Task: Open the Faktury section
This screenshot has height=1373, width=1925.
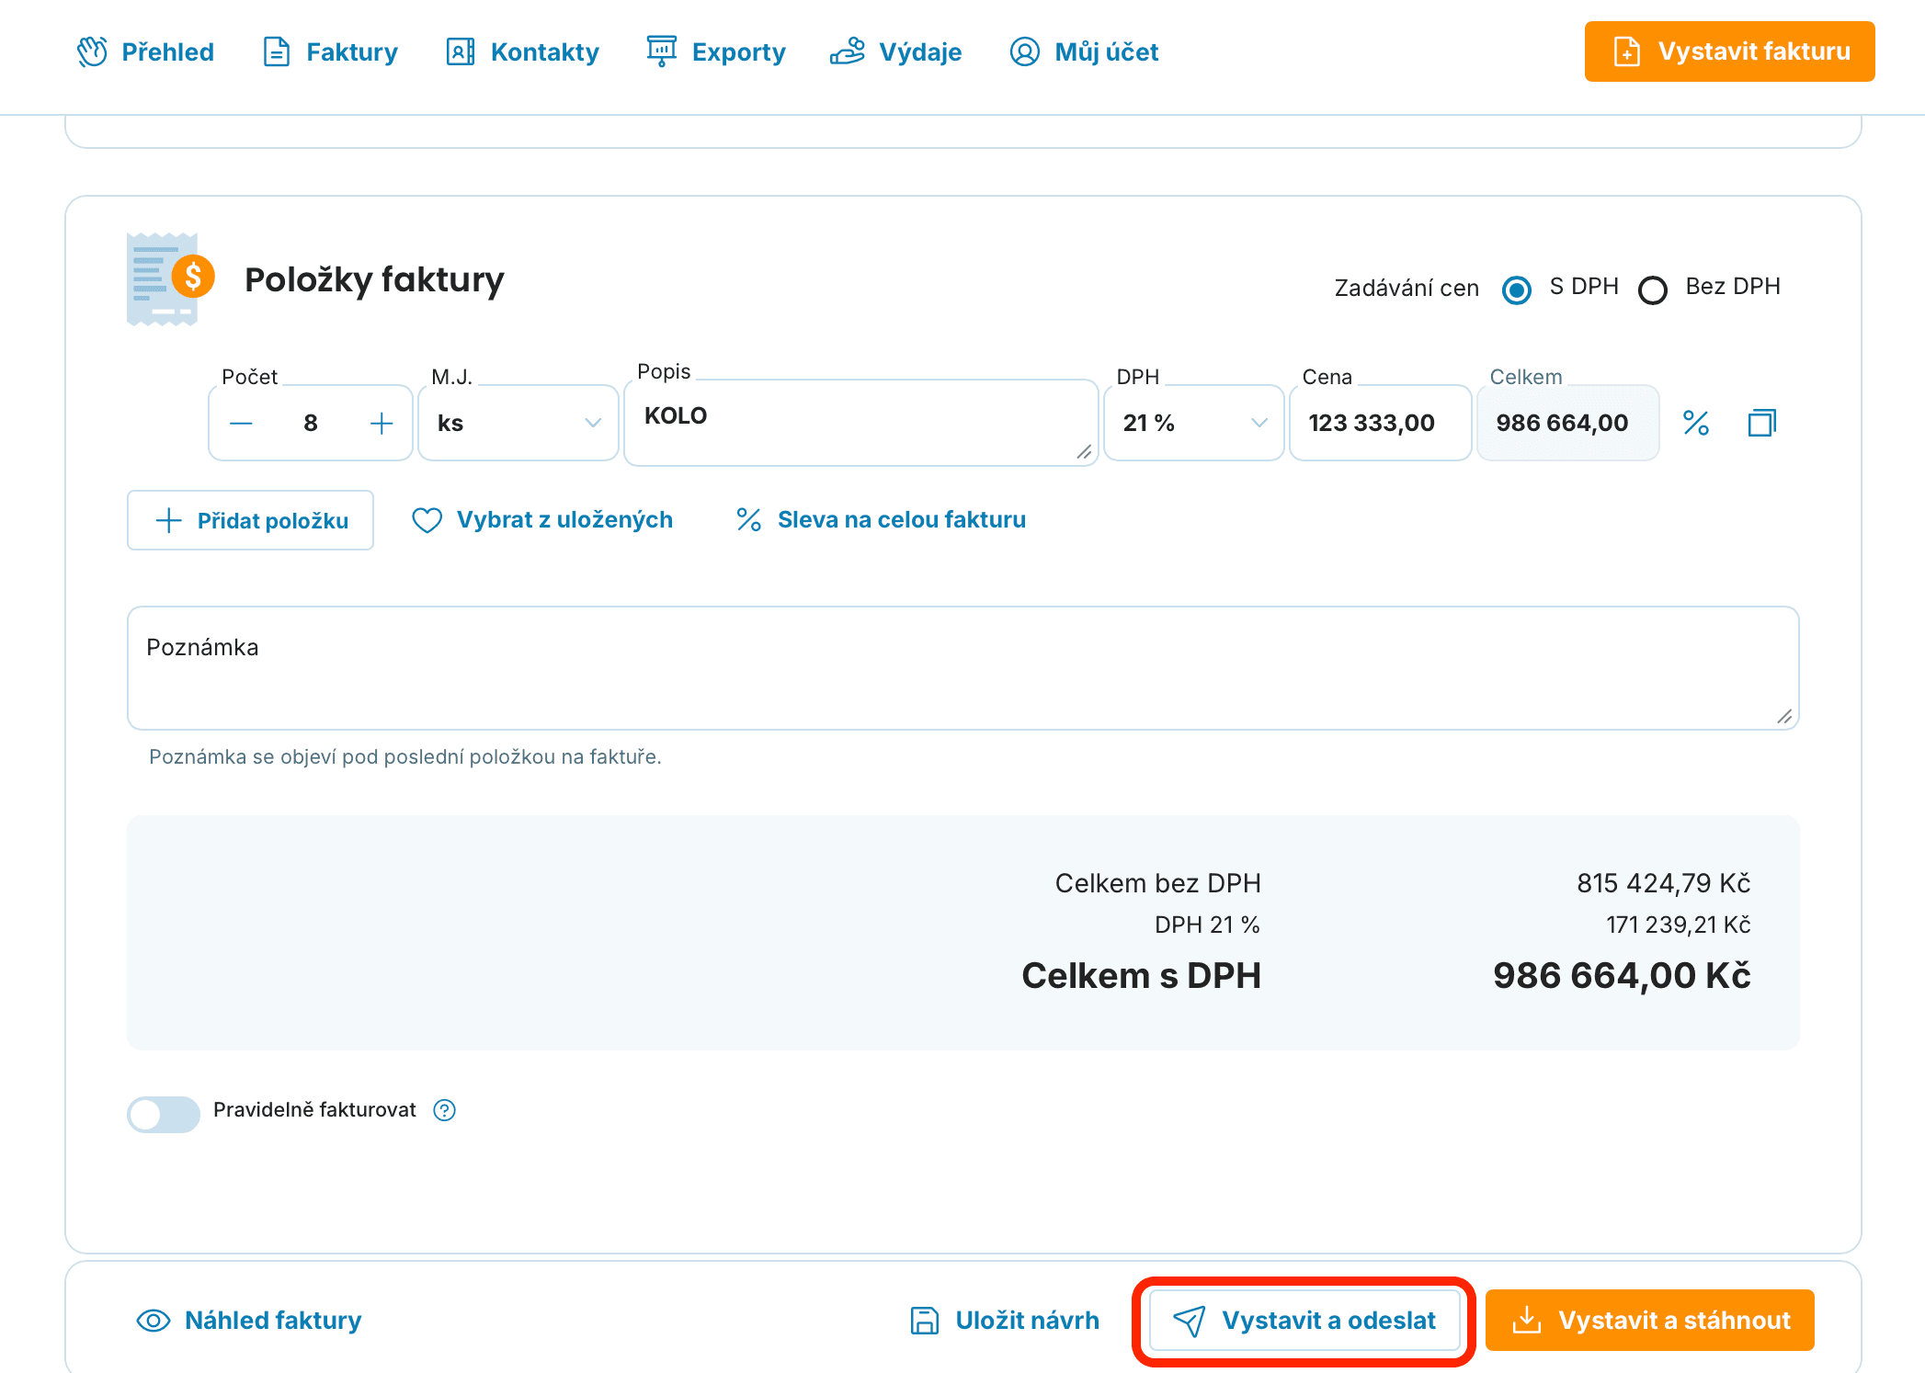Action: (x=330, y=51)
